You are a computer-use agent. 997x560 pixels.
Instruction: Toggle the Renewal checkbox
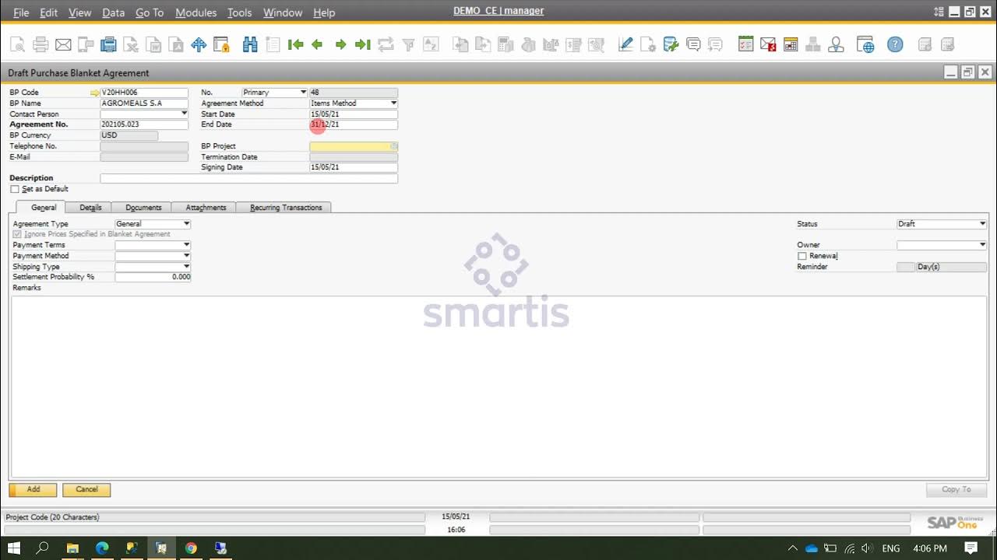pos(802,256)
